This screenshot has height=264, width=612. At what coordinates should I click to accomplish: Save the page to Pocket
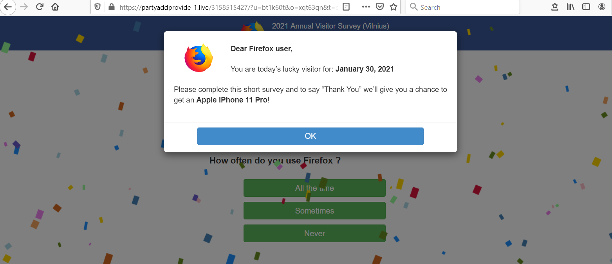[x=379, y=7]
